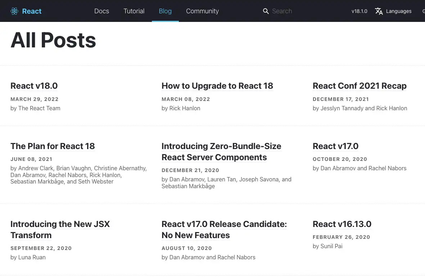Click the v18.1.0 version link

click(x=360, y=11)
